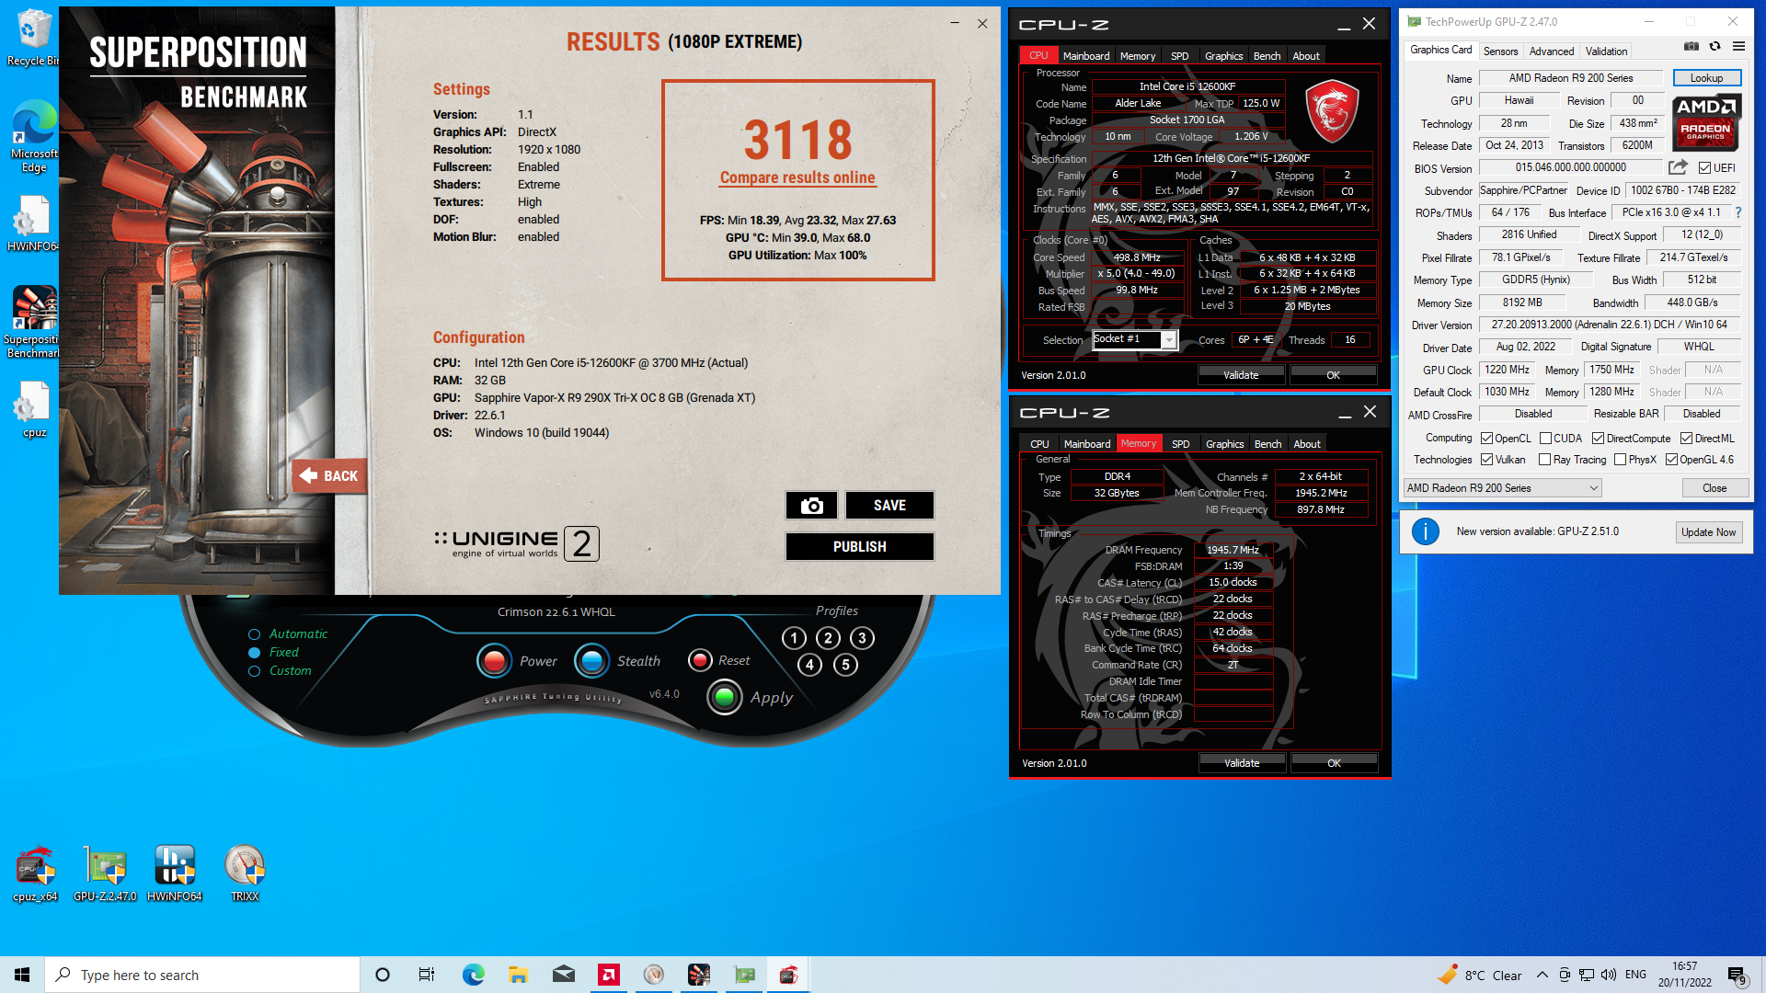Open File Explorer from taskbar
This screenshot has height=993, width=1766.
point(518,975)
